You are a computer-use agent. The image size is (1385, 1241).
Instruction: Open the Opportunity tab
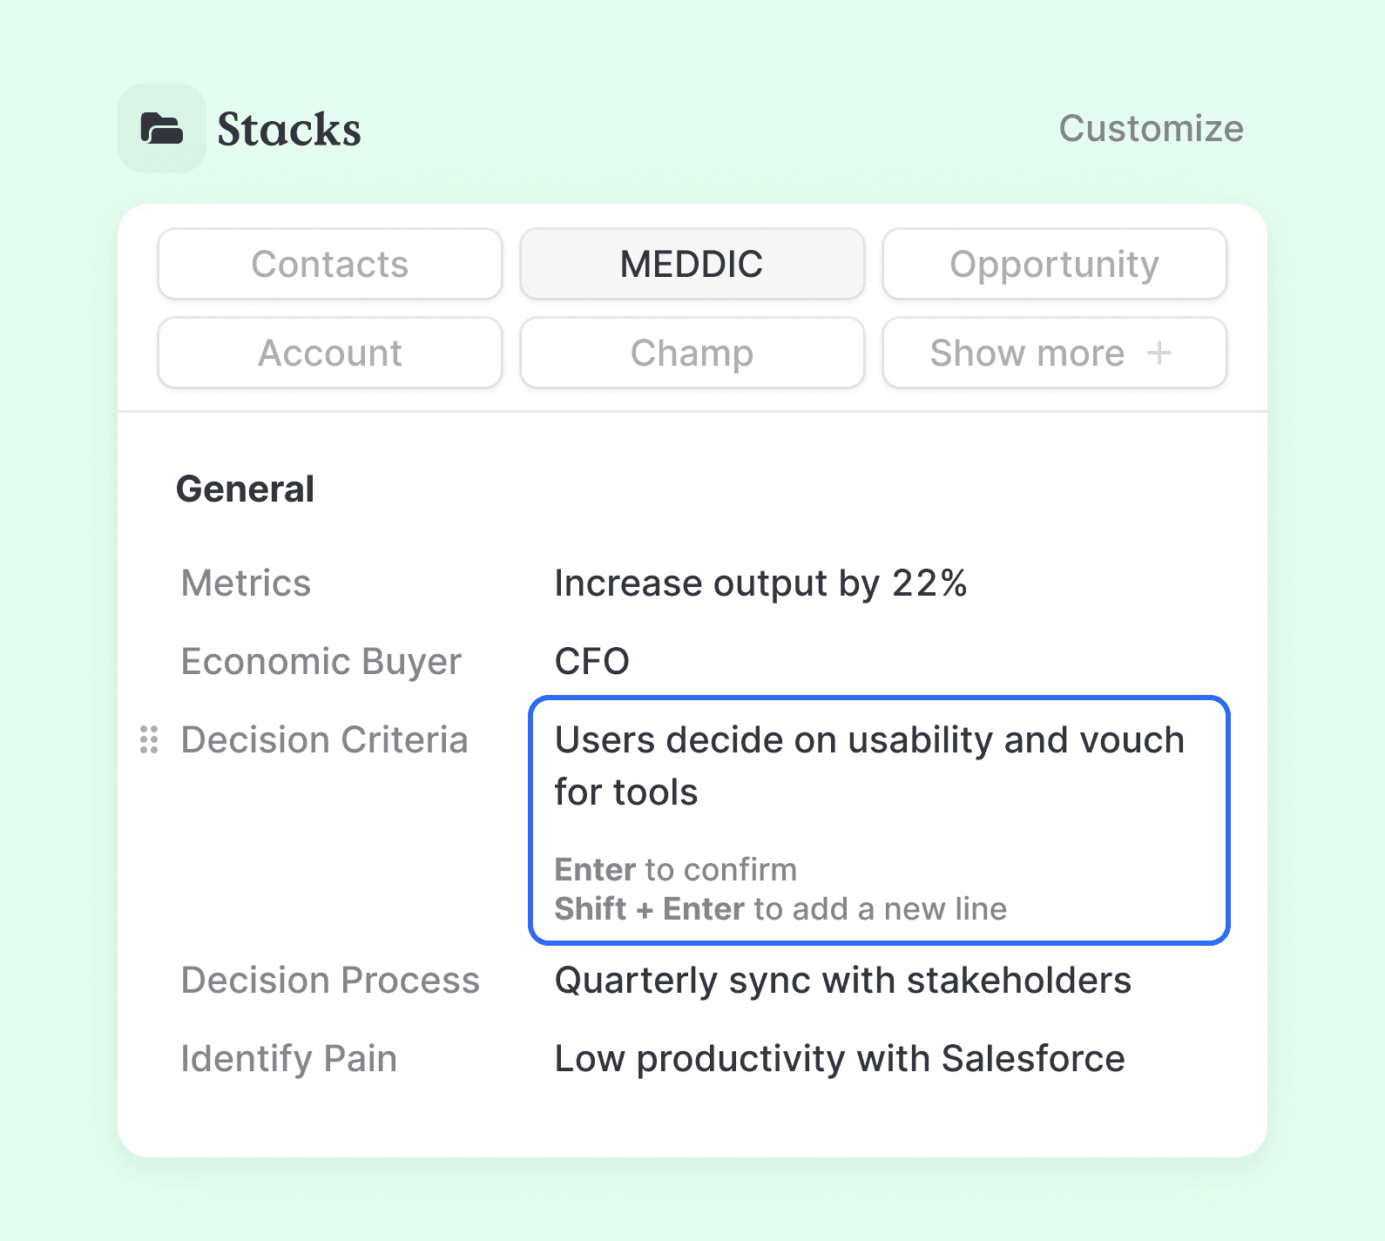click(1054, 264)
